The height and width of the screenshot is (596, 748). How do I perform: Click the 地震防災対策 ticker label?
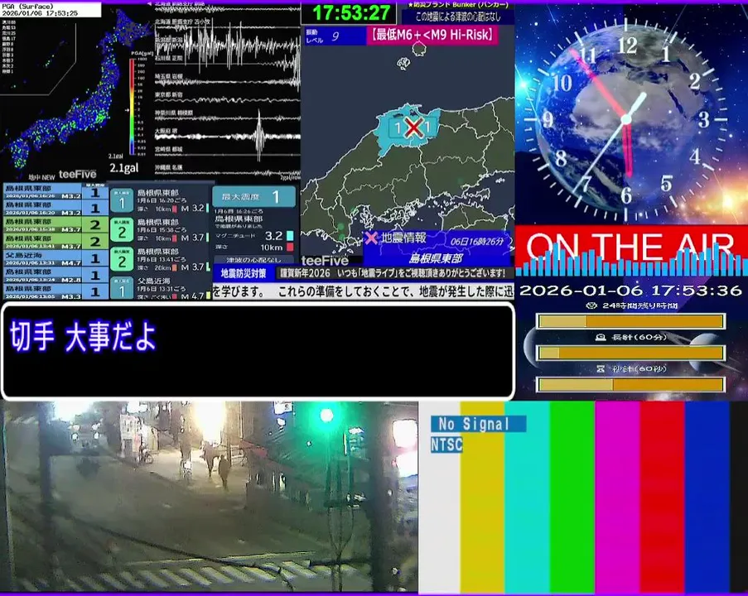click(244, 273)
